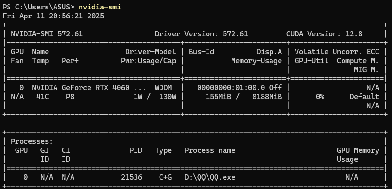Click the Driver-Model column header
The image size is (392, 189).
click(x=151, y=52)
